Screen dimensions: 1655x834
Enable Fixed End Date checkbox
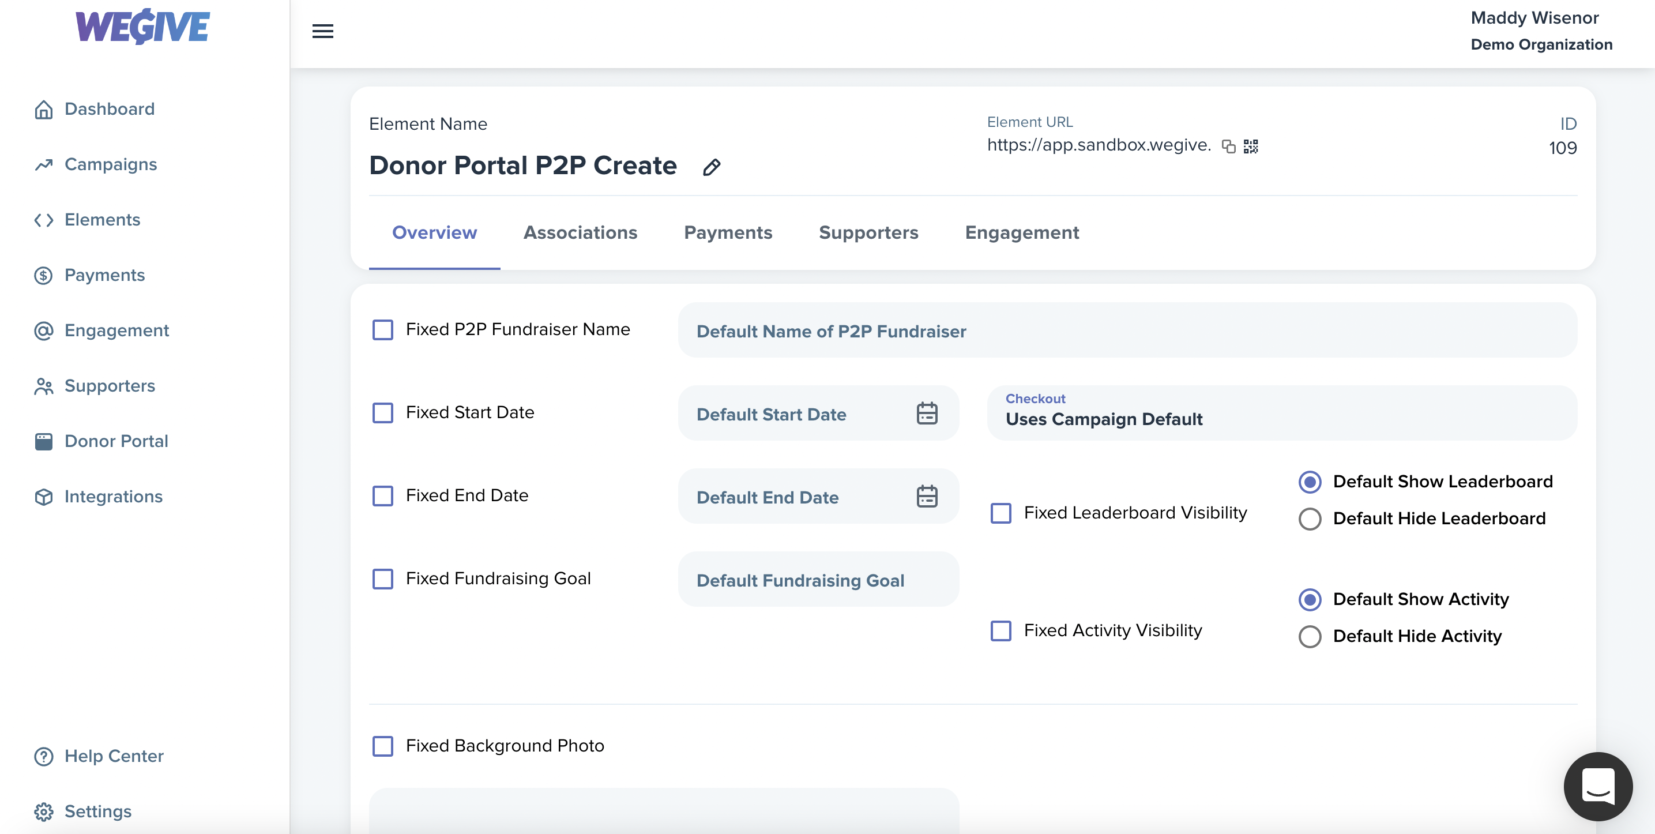pyautogui.click(x=383, y=495)
